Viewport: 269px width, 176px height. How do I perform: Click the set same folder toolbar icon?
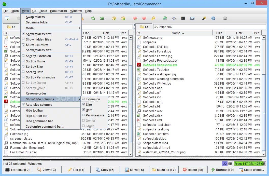click(102, 18)
